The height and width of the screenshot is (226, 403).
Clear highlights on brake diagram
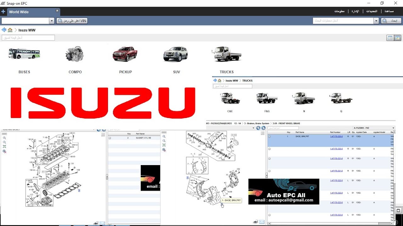coord(164,150)
